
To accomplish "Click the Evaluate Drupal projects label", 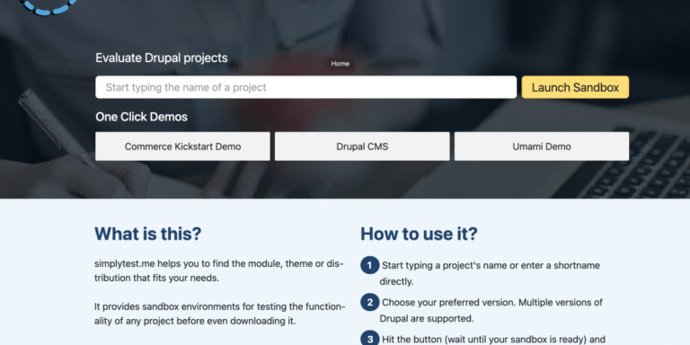I will 162,57.
